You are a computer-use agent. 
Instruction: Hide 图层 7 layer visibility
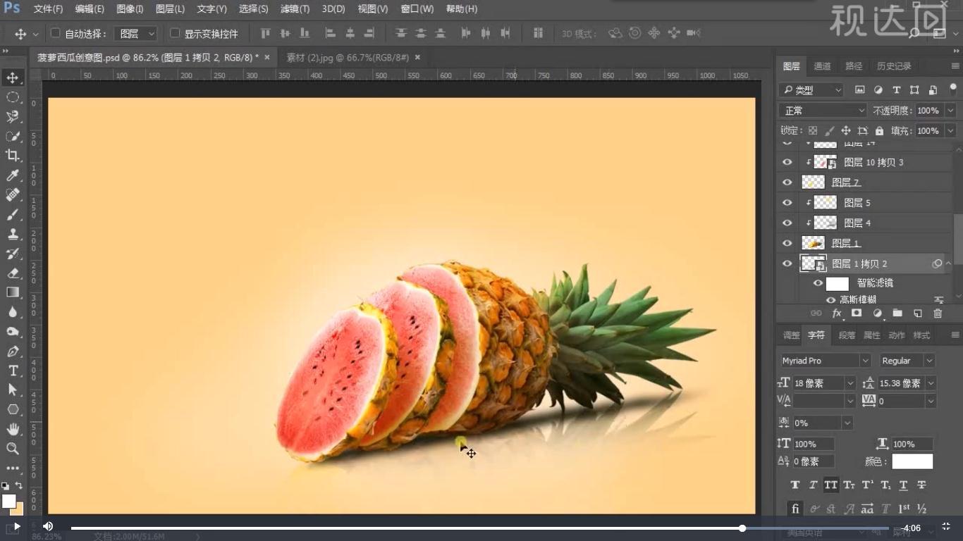point(787,182)
